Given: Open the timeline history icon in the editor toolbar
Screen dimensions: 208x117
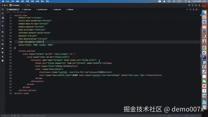Looking at the screenshot, I should point(190,10).
